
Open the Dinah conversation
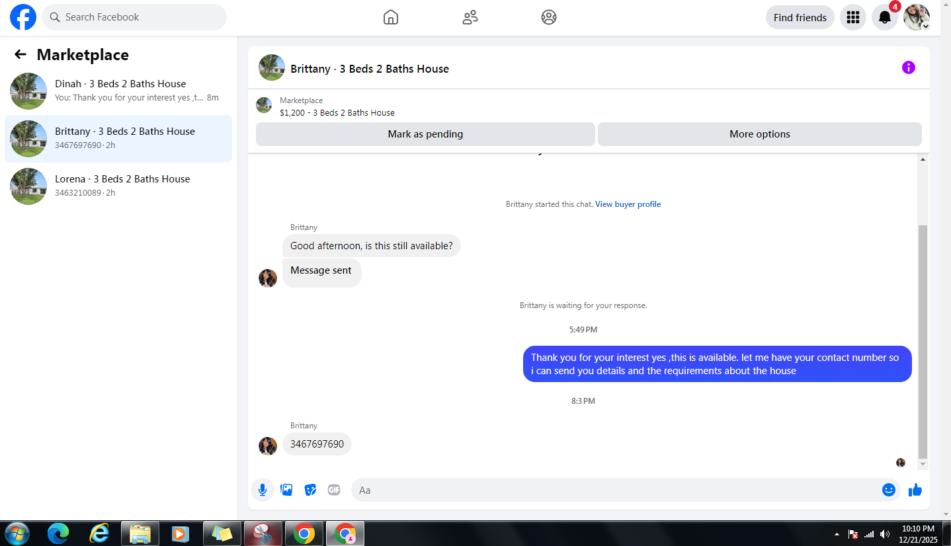point(118,91)
